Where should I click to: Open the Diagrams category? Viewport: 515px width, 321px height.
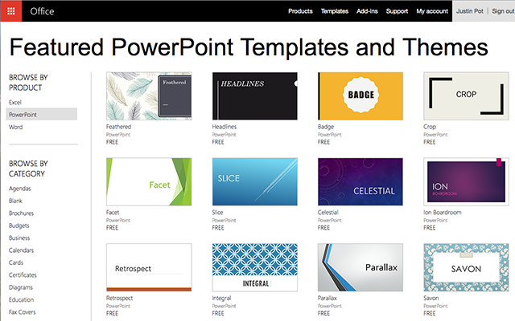pyautogui.click(x=21, y=287)
